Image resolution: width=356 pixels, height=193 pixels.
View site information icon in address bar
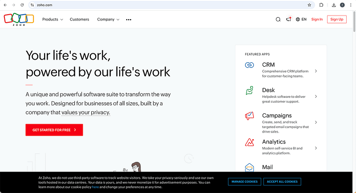(x=32, y=5)
